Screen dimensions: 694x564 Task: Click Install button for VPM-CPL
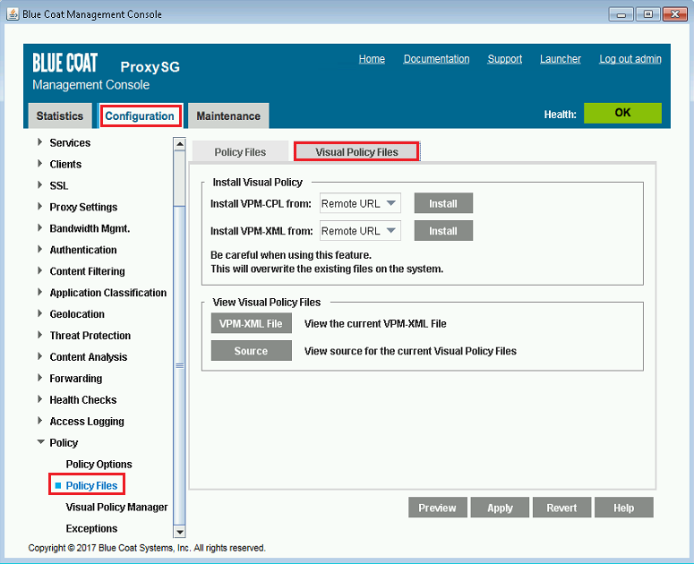pos(443,203)
